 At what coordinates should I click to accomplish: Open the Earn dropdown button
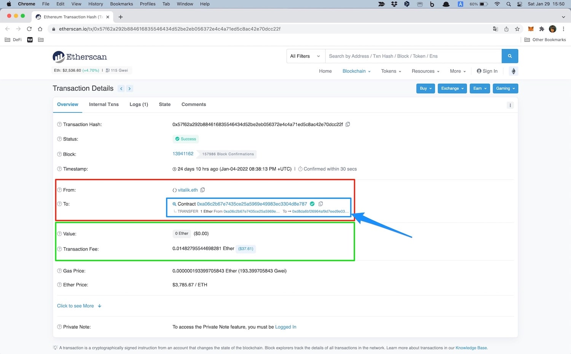pos(480,88)
